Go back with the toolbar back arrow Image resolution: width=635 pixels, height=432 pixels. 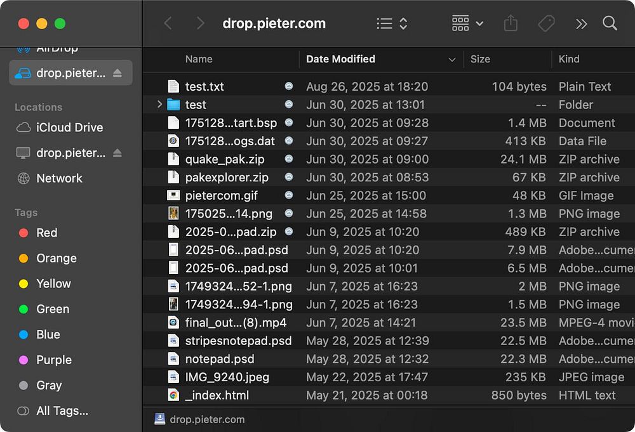click(x=168, y=23)
